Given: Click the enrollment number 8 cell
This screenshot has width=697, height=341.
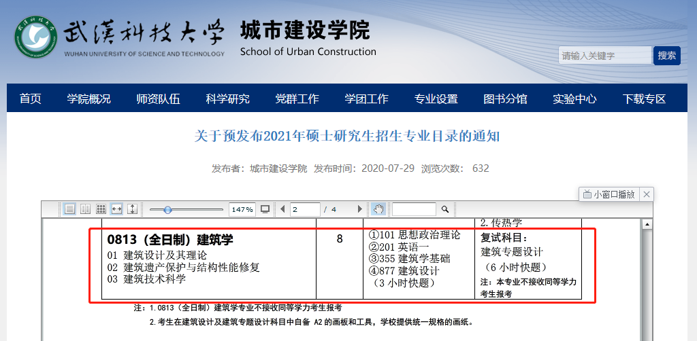Looking at the screenshot, I should pyautogui.click(x=340, y=240).
